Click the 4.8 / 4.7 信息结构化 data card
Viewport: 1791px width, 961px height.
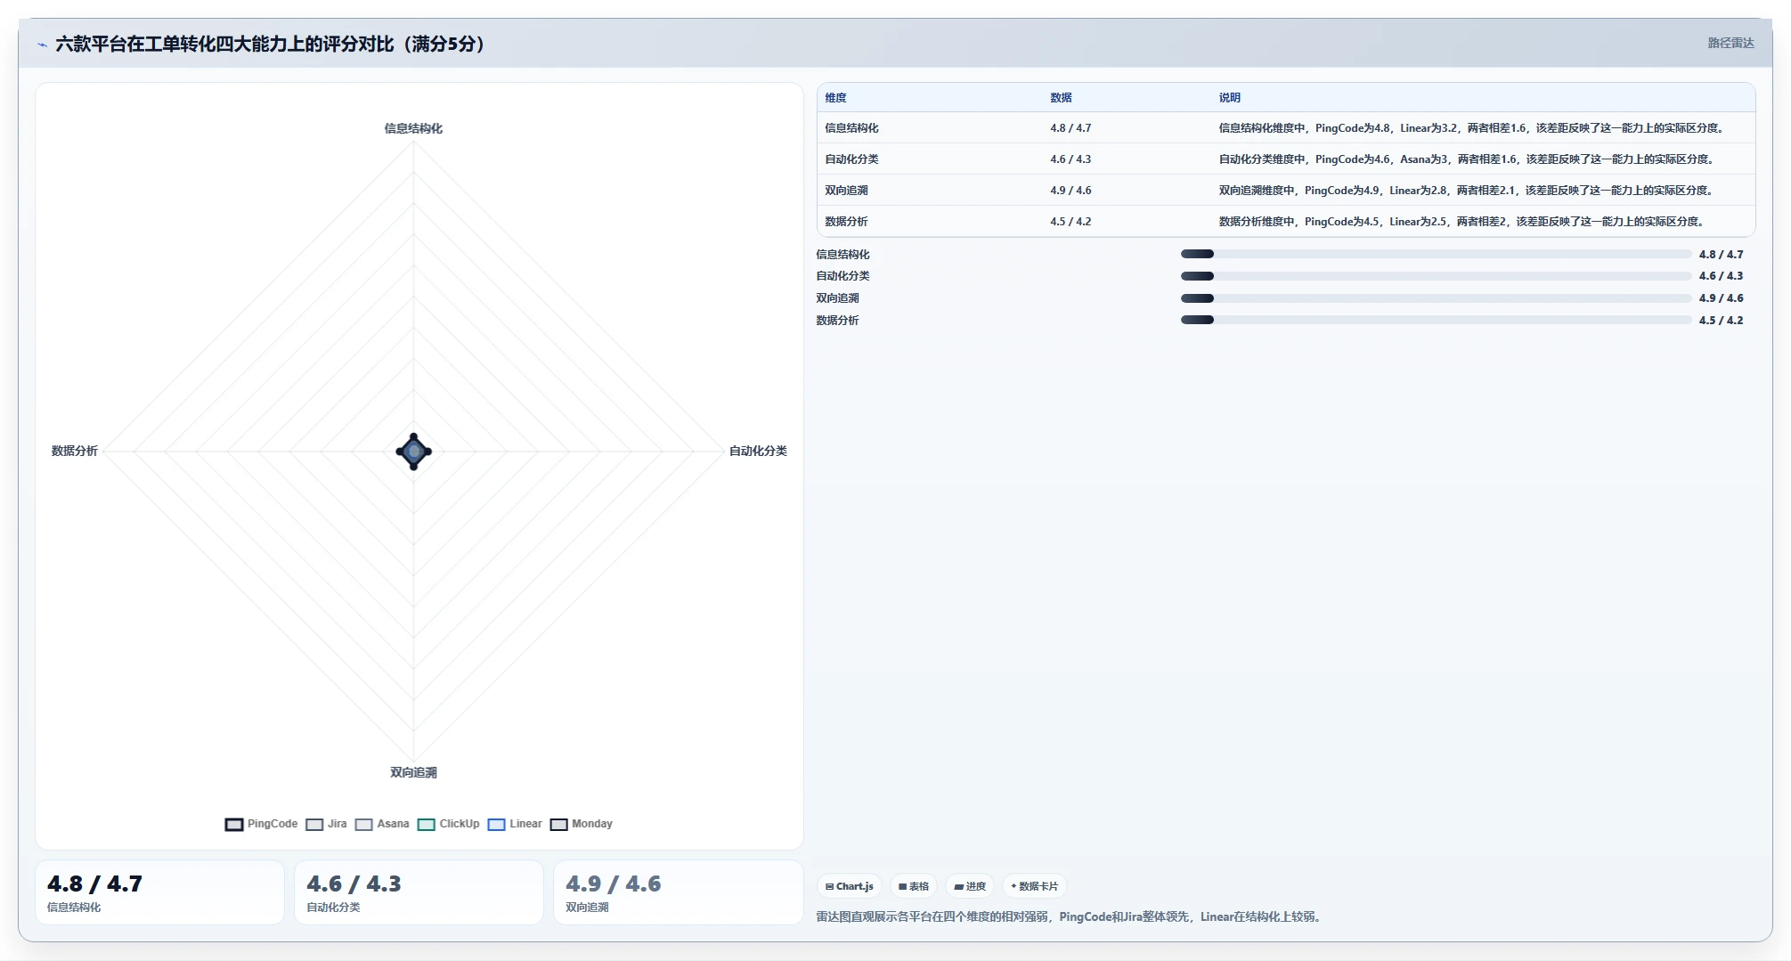point(159,892)
